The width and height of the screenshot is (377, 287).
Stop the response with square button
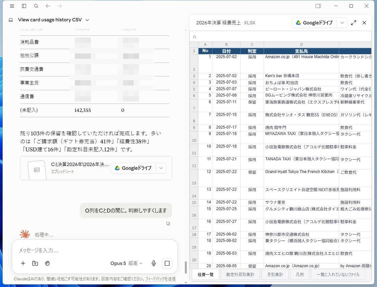167,263
